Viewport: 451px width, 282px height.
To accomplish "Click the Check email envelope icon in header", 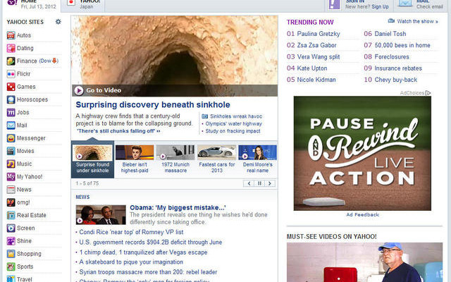I will 406,3.
